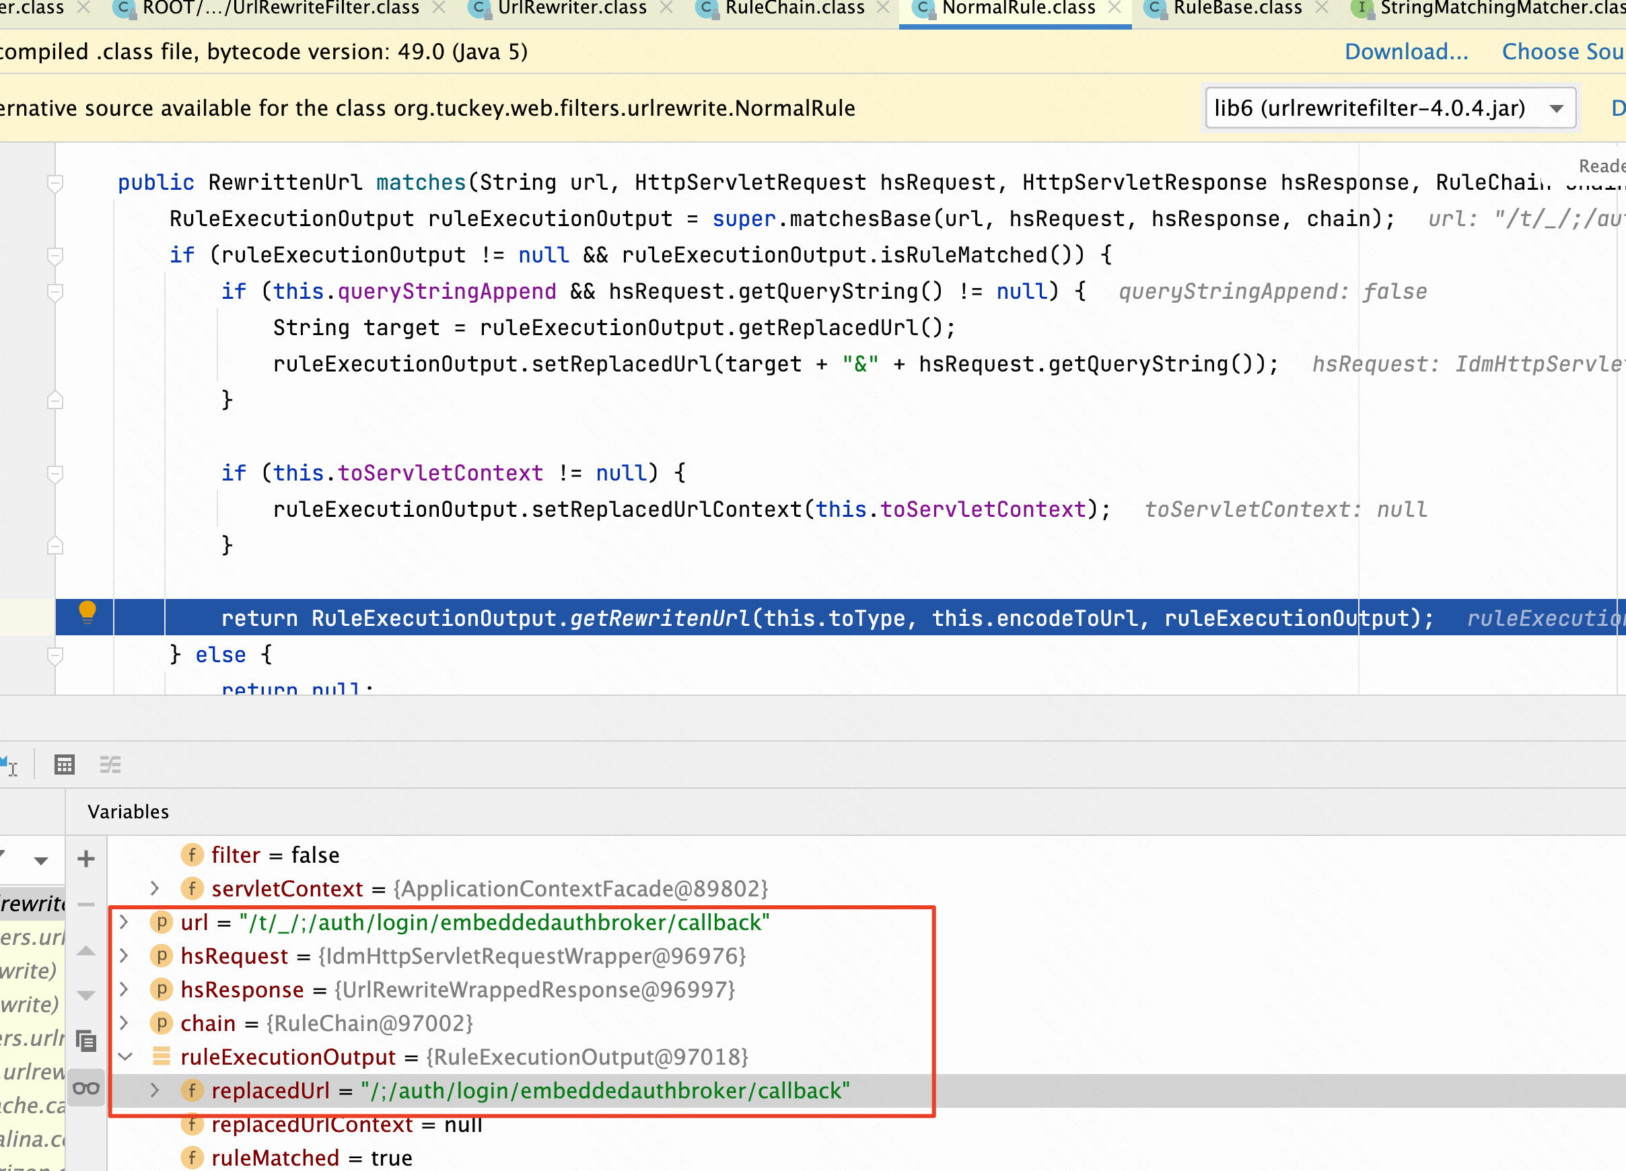Close the UrlRewriteFilter.class tab
1626x1171 pixels.
(439, 9)
